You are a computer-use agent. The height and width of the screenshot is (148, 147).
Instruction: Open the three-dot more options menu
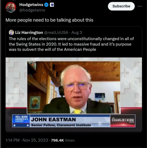[140, 6]
